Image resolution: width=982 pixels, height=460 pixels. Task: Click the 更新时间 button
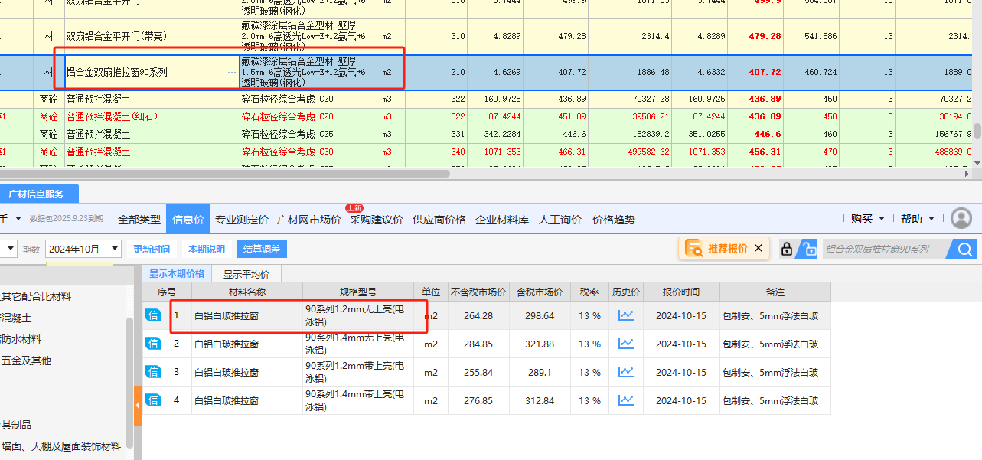pyautogui.click(x=152, y=250)
